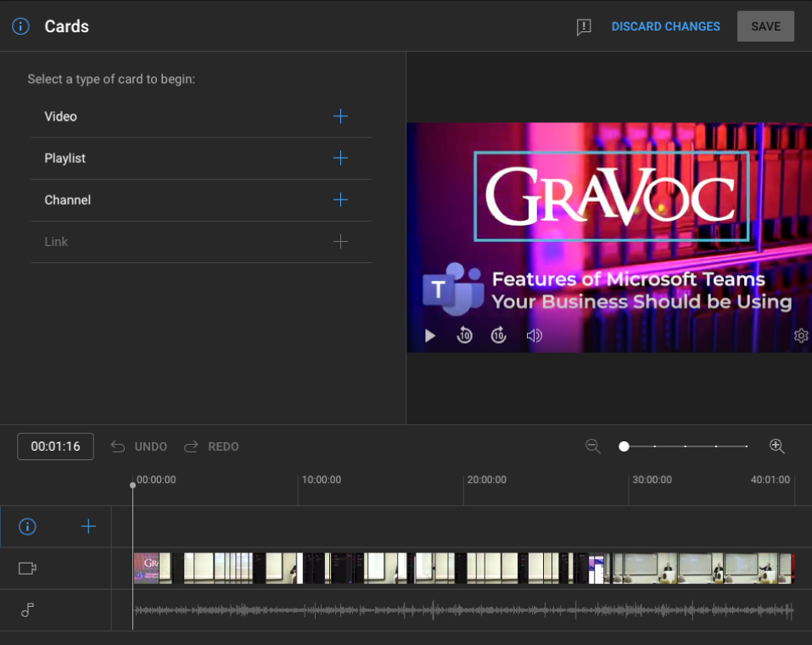Image resolution: width=812 pixels, height=645 pixels.
Task: Click the Link card plus icon
Action: coord(340,241)
